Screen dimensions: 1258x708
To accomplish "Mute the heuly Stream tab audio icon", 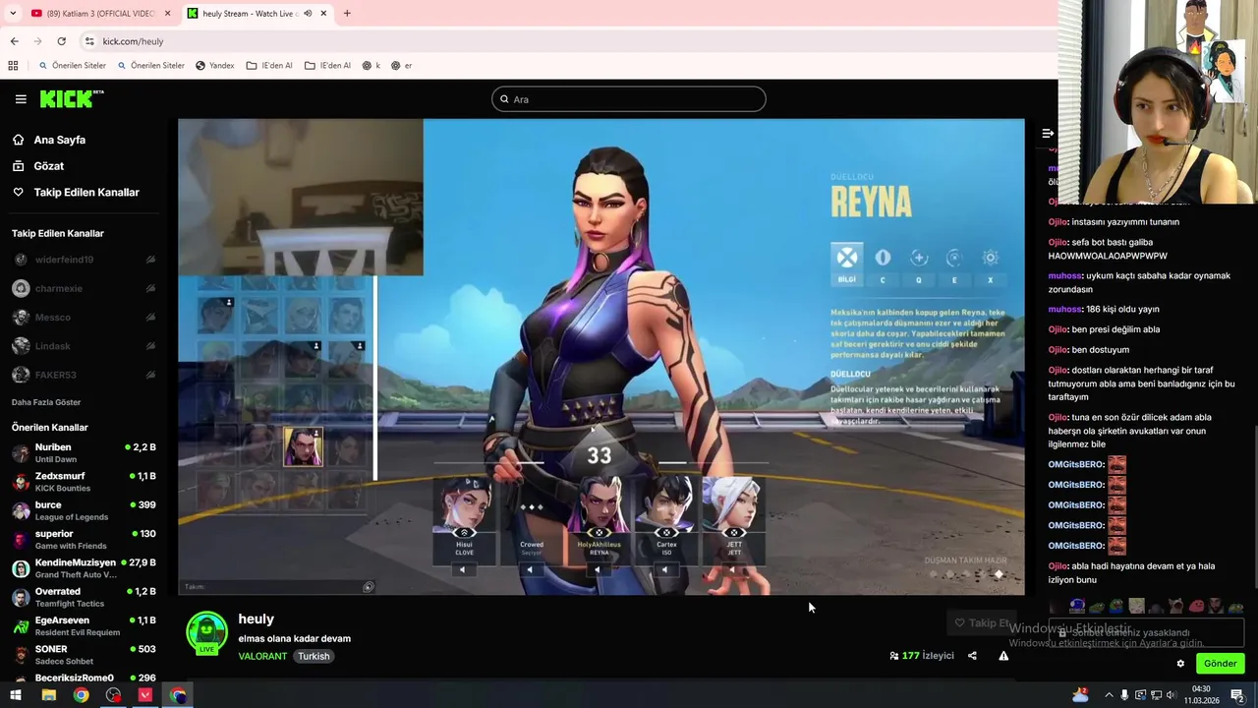I will tap(308, 14).
